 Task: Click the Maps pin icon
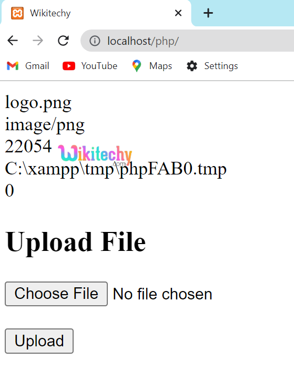[x=136, y=66]
